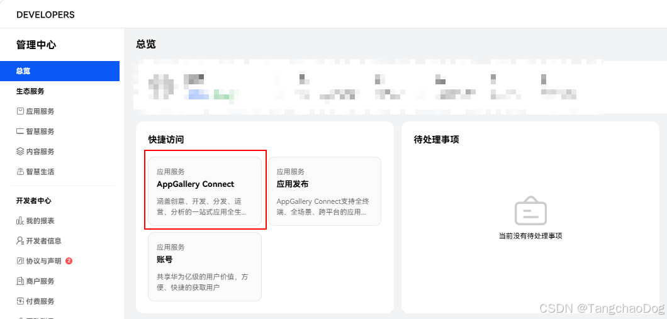
Task: Click the 我的报表 chart icon
Action: [20, 221]
